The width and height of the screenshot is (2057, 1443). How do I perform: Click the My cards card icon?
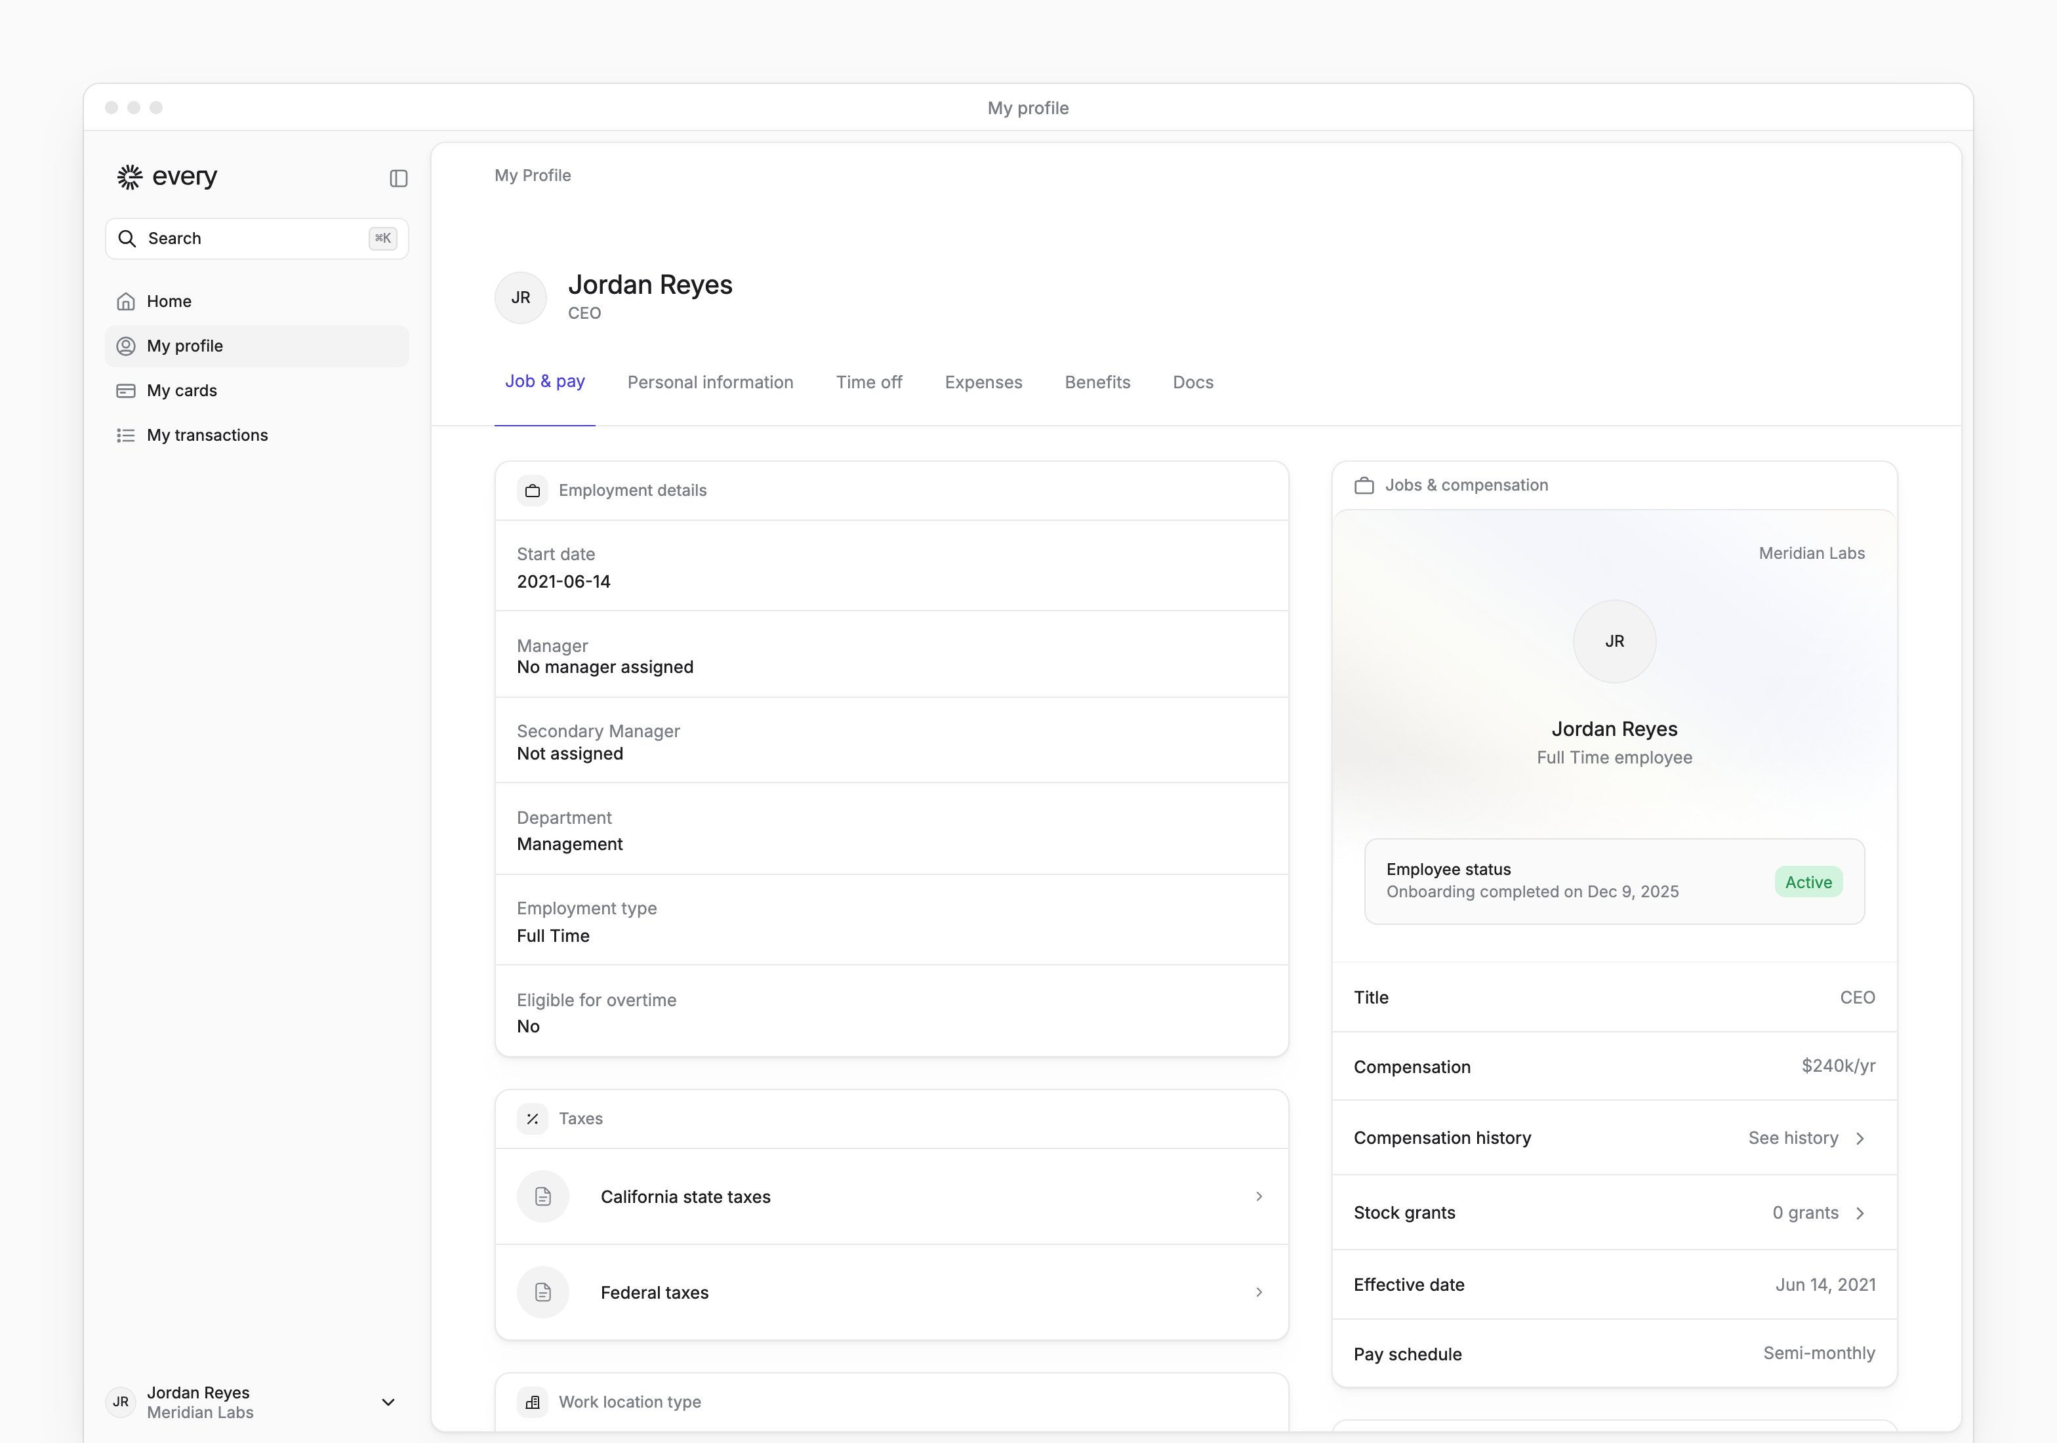point(127,390)
